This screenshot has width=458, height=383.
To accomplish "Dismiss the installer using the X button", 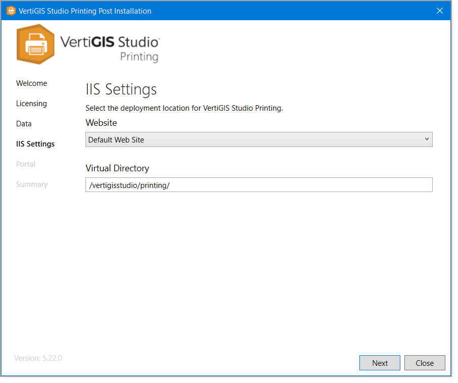I will (x=439, y=10).
